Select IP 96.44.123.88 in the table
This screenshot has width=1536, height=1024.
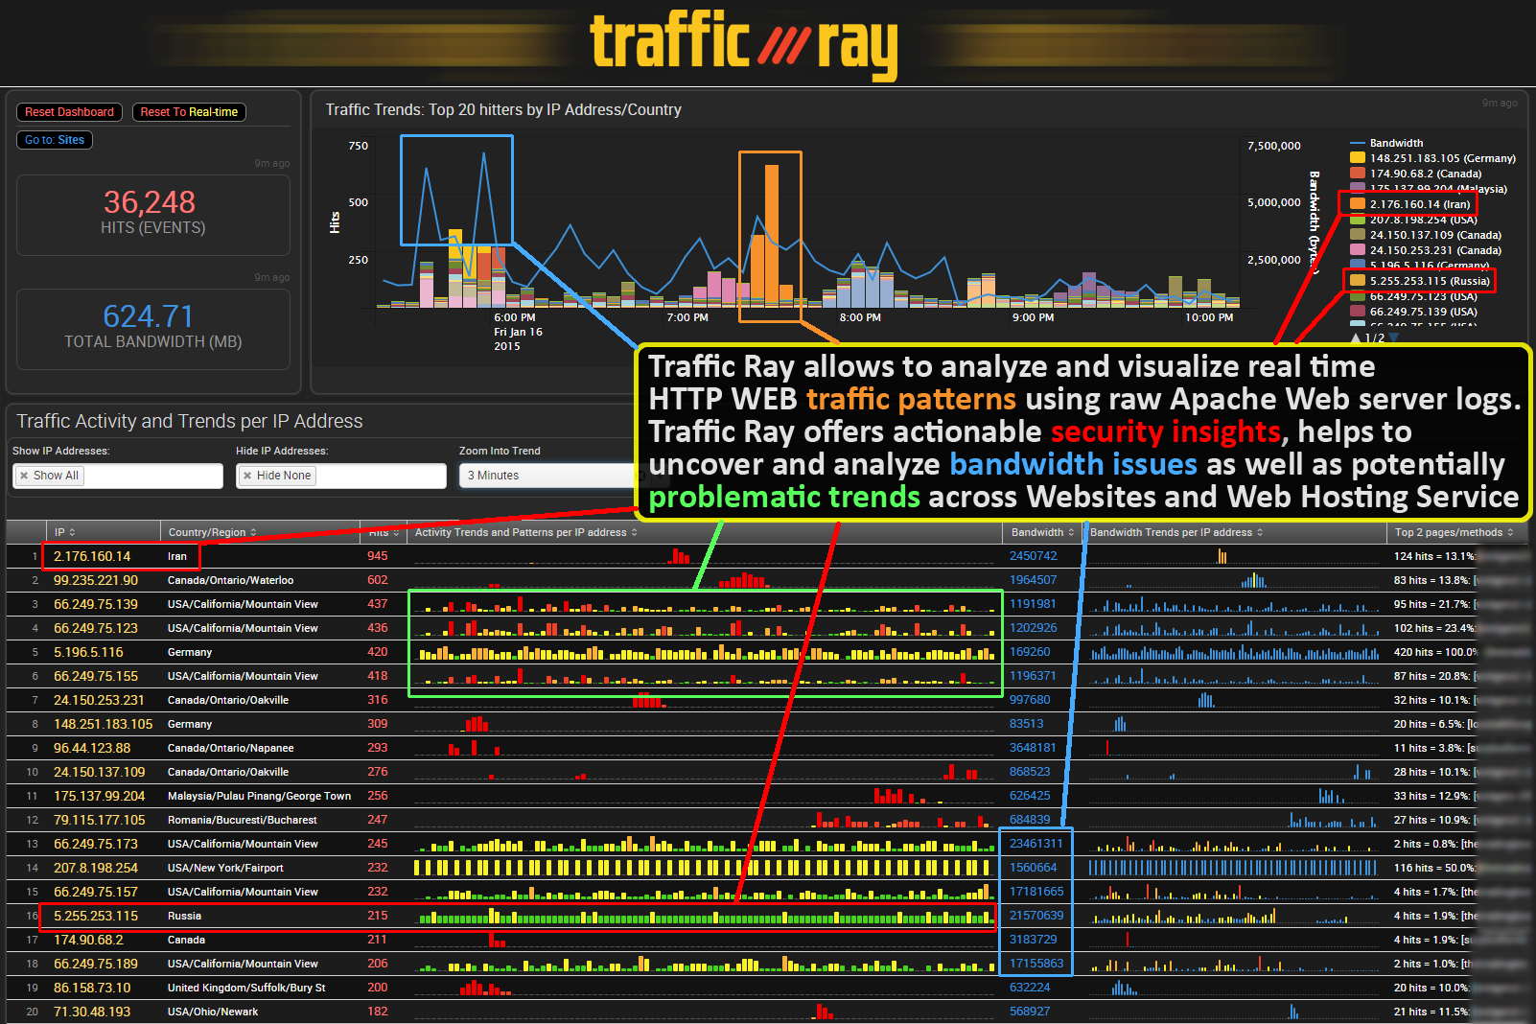92,748
